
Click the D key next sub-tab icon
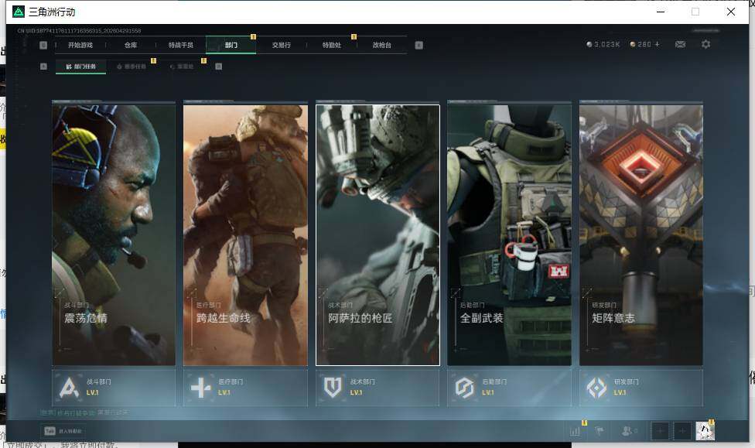pyautogui.click(x=219, y=67)
